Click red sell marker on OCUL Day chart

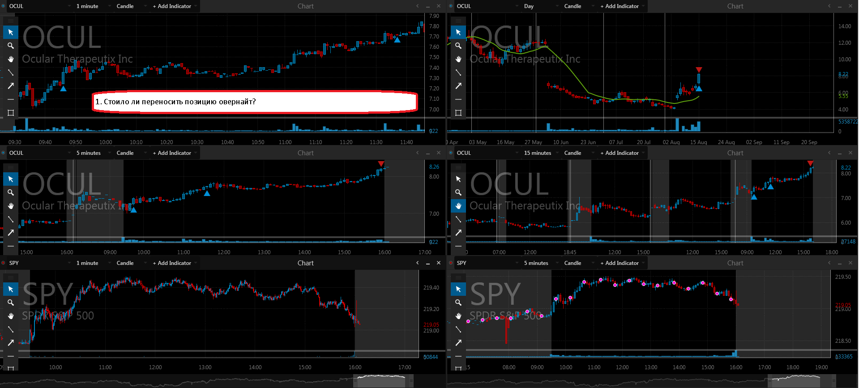[x=699, y=70]
